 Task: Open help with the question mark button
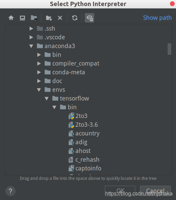pyautogui.click(x=10, y=191)
